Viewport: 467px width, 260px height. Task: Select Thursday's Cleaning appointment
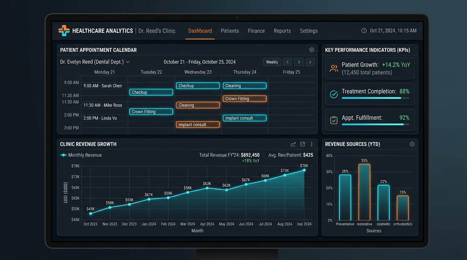[x=245, y=86]
